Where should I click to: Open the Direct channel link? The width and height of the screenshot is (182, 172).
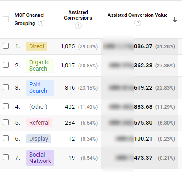37,46
